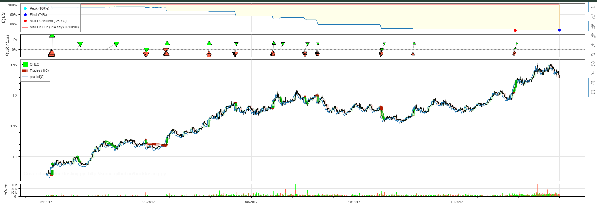Reset the chart view
597x213 pixels.
click(x=593, y=64)
